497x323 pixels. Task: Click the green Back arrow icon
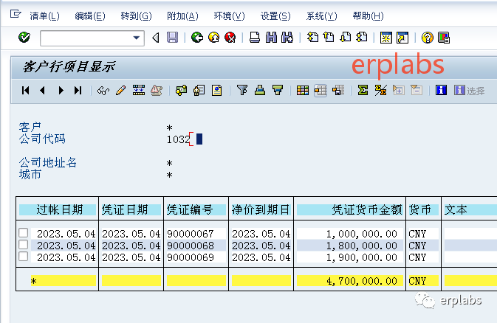[197, 38]
